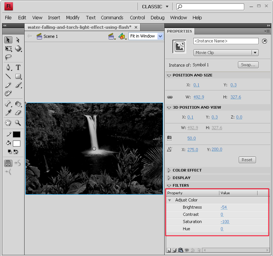Image resolution: width=273 pixels, height=256 pixels.
Task: Select the Paint Bucket tool
Action: [18, 104]
